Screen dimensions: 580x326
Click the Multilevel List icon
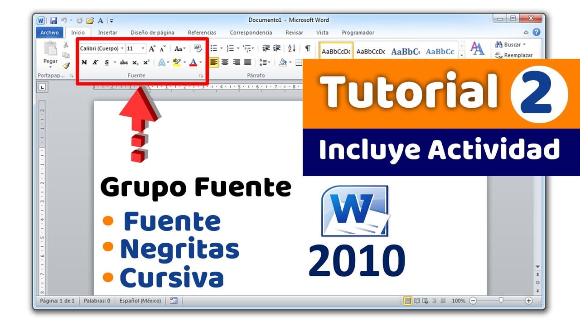click(246, 48)
